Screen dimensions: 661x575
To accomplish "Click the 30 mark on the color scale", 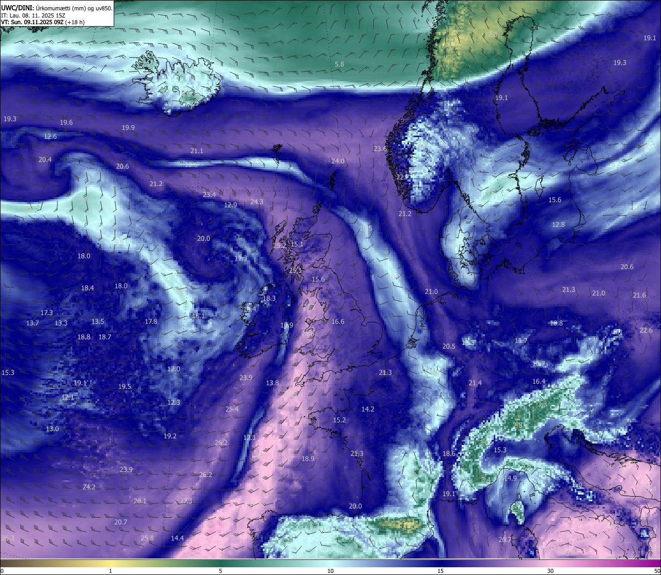I will pyautogui.click(x=550, y=570).
